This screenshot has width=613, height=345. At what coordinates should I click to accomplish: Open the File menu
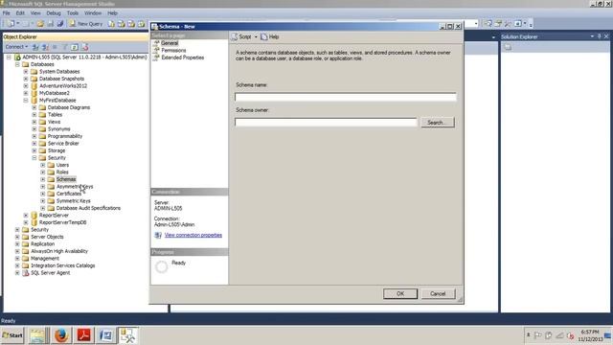point(7,12)
